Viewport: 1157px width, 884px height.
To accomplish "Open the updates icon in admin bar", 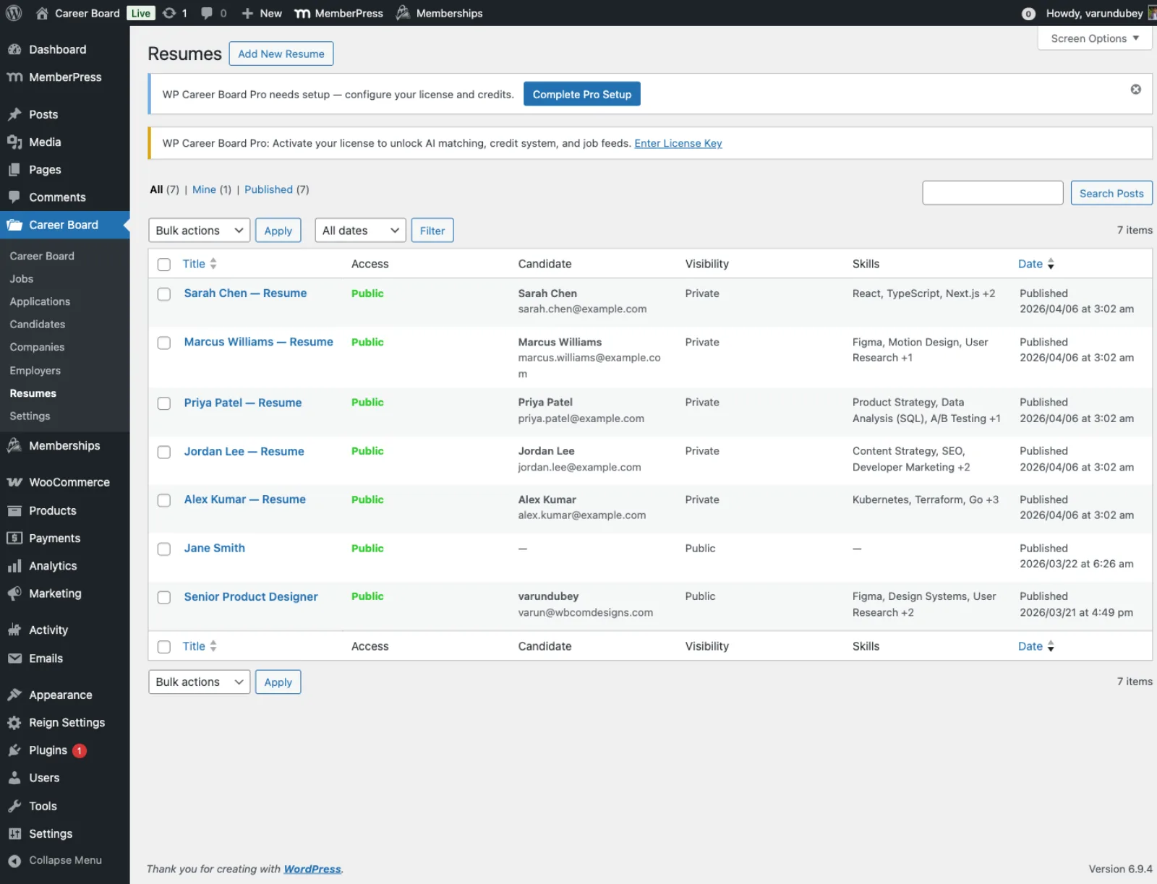I will [x=169, y=13].
